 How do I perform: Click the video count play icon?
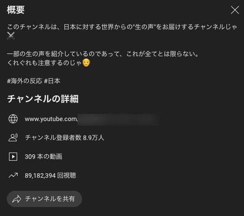[13, 157]
